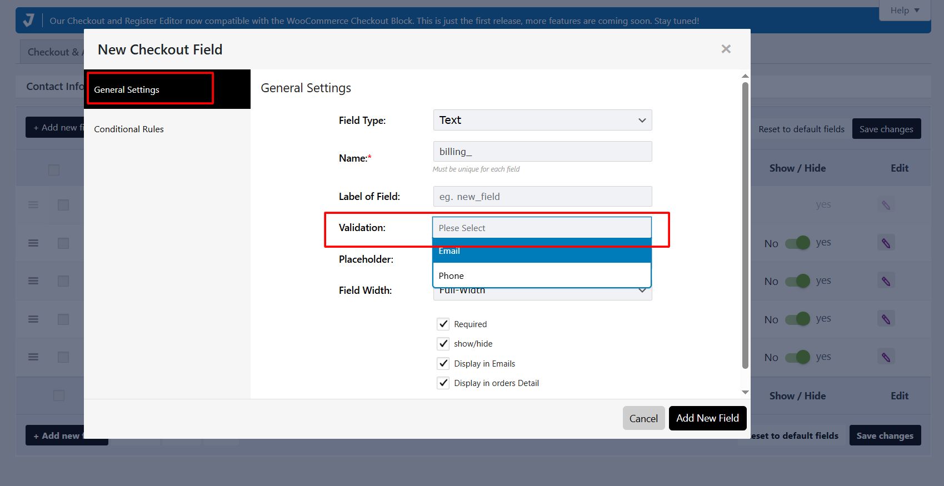Image resolution: width=944 pixels, height=486 pixels.
Task: Disable Display in orders Detail checkbox
Action: click(443, 383)
